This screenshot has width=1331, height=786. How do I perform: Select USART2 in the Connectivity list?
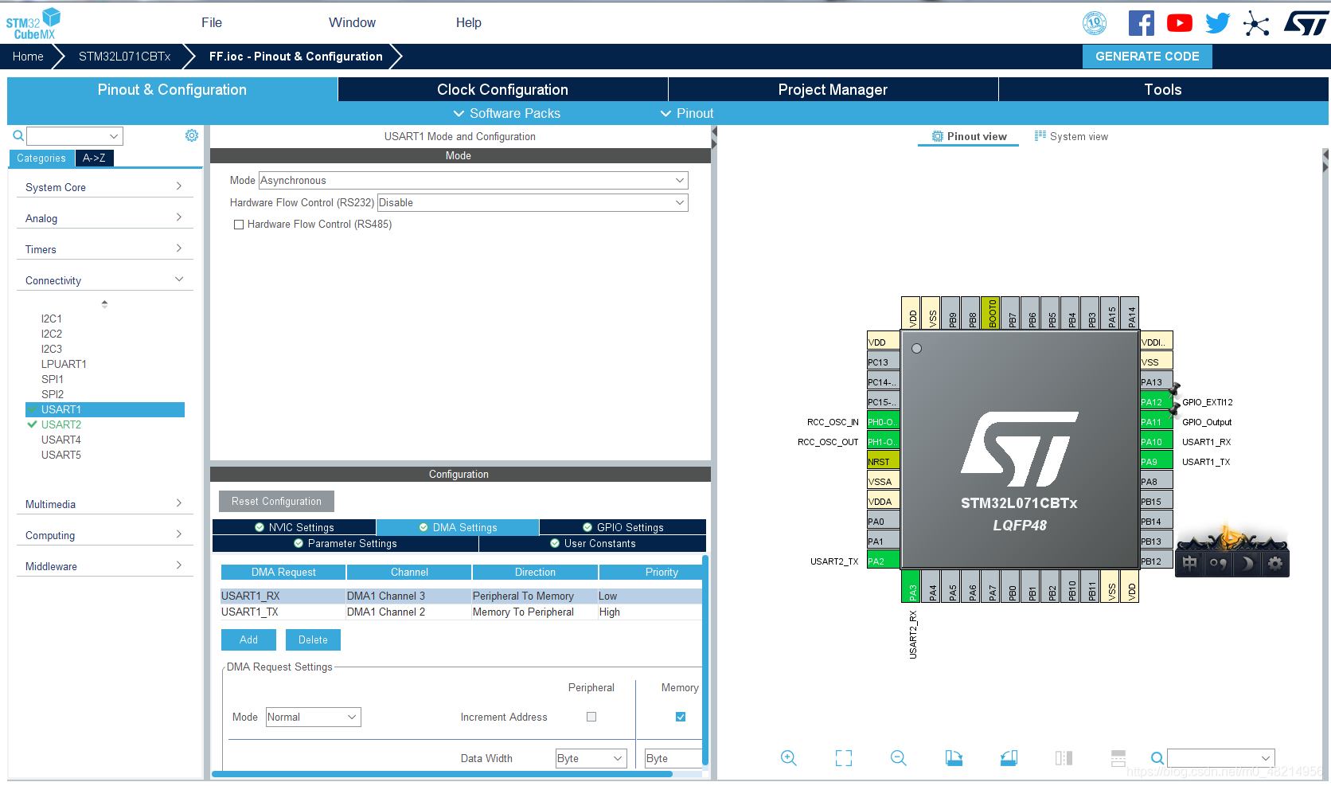tap(61, 424)
